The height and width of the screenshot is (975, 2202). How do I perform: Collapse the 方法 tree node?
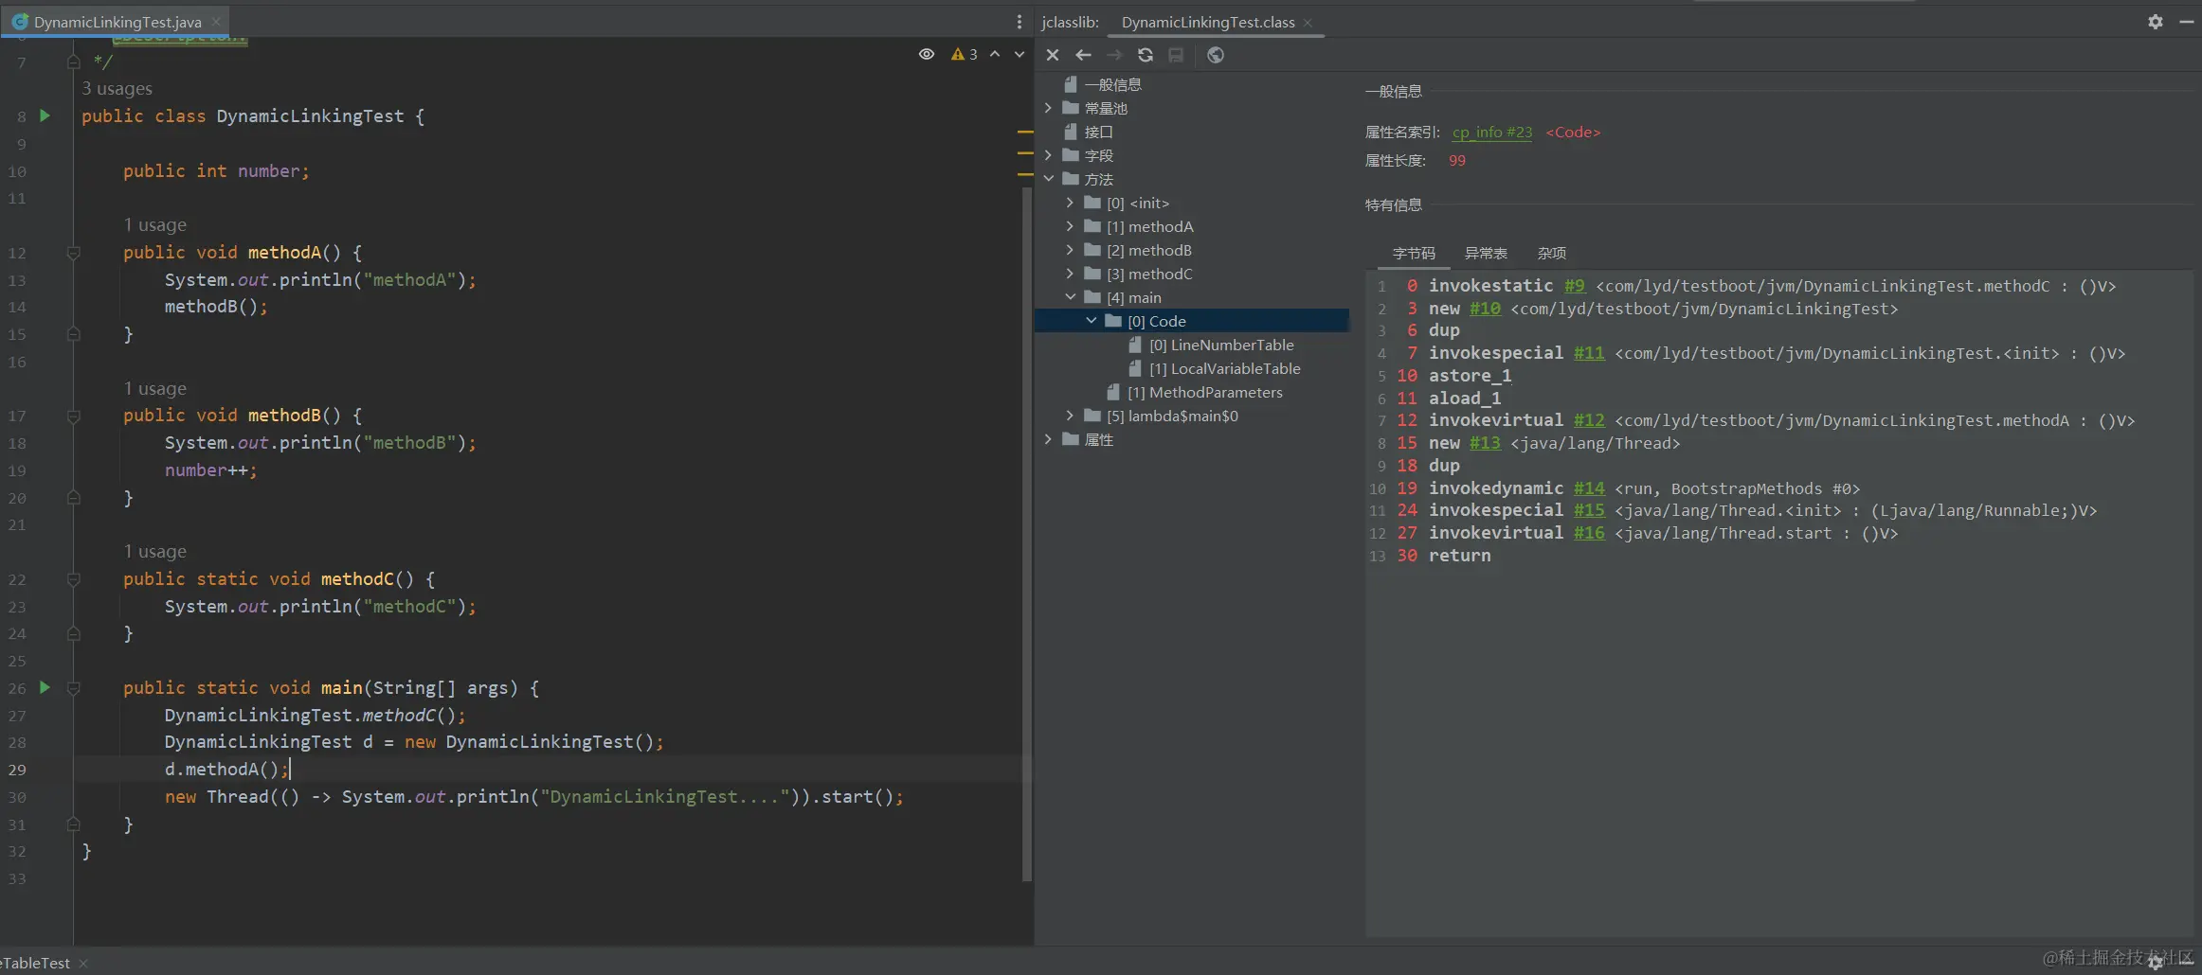[x=1048, y=179]
